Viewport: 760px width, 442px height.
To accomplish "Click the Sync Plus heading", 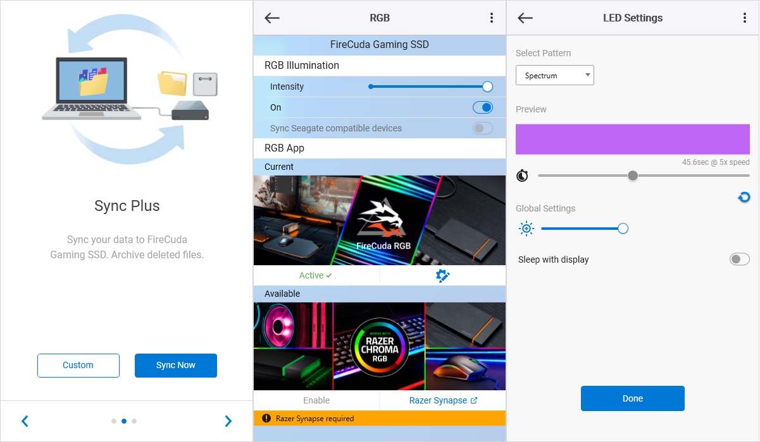I will 127,206.
